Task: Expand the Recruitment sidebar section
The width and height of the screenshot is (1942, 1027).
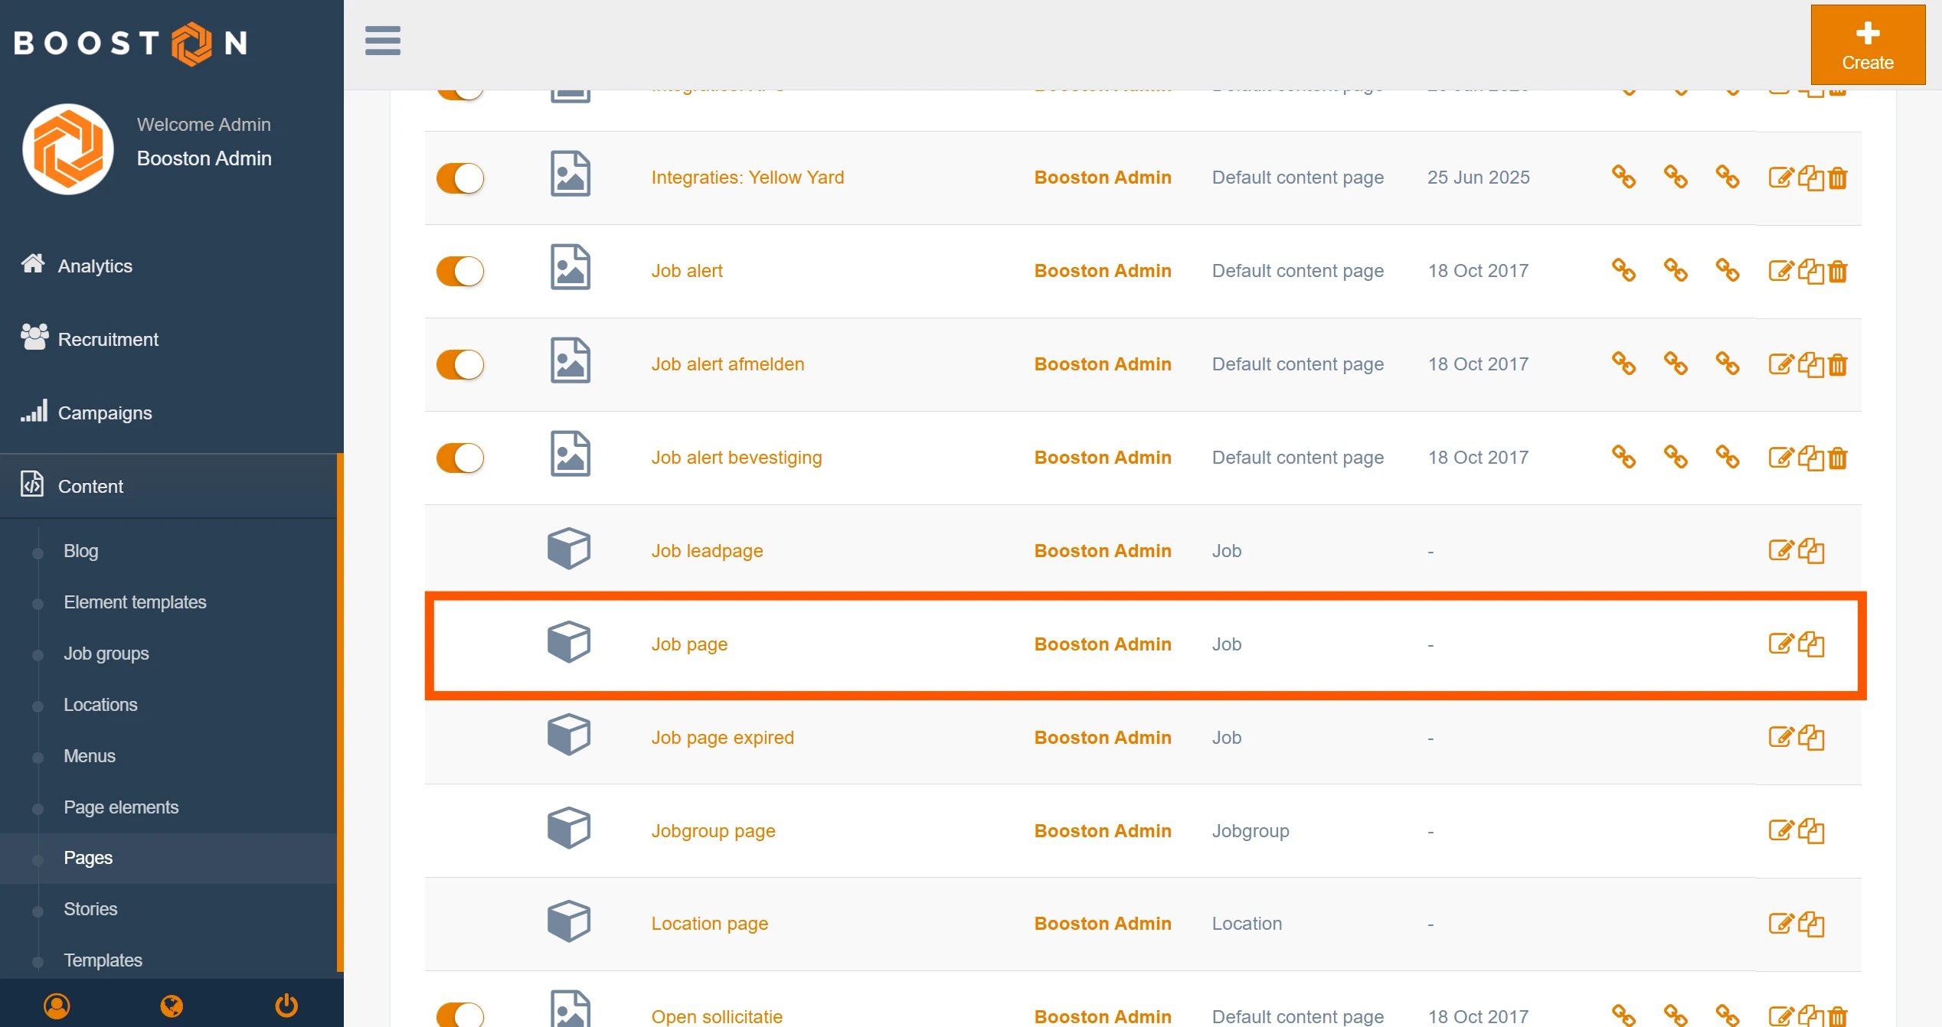Action: coord(108,339)
